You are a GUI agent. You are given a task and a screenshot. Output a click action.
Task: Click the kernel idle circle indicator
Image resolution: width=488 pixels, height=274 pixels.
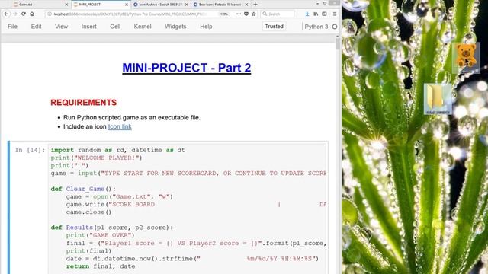click(335, 27)
